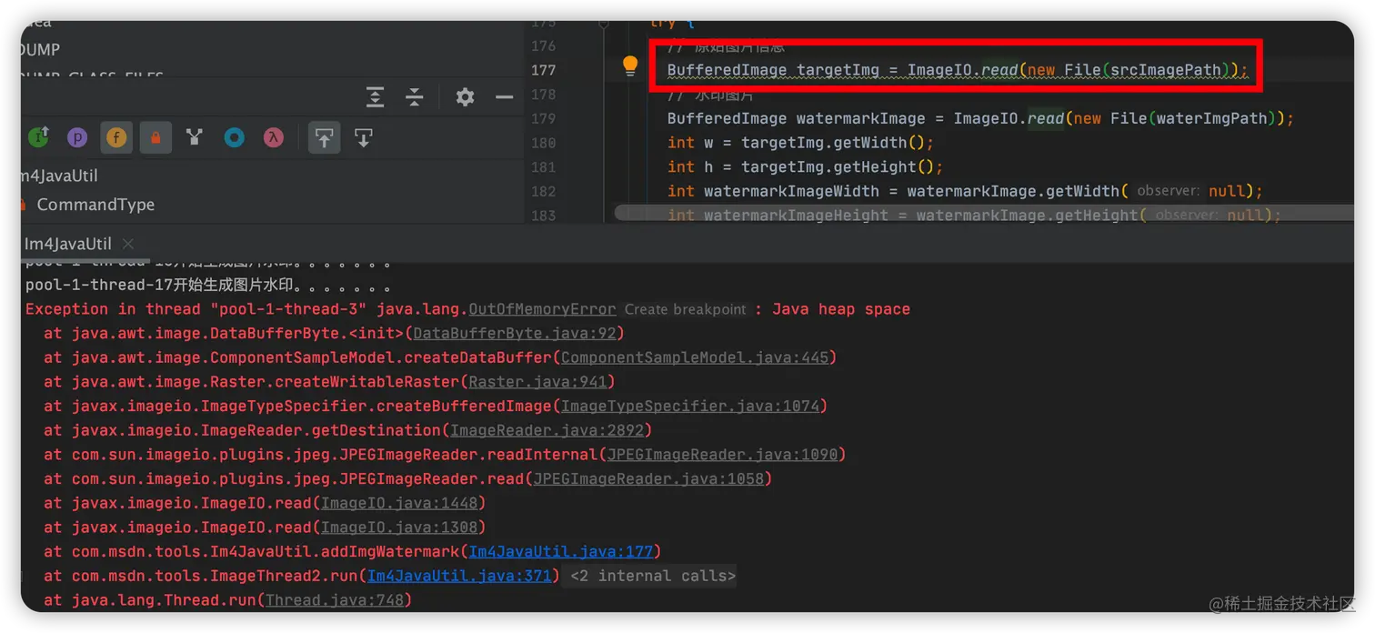
Task: Open ImageTypeSpecifier.java:1074 stack link
Action: pyautogui.click(x=690, y=406)
